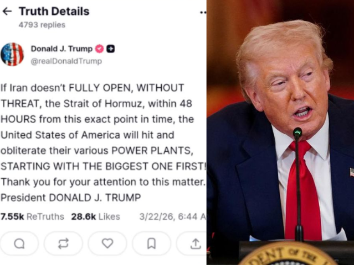This screenshot has width=354, height=265.
Task: Open the flag-themed profile avatar
Action: pos(12,54)
